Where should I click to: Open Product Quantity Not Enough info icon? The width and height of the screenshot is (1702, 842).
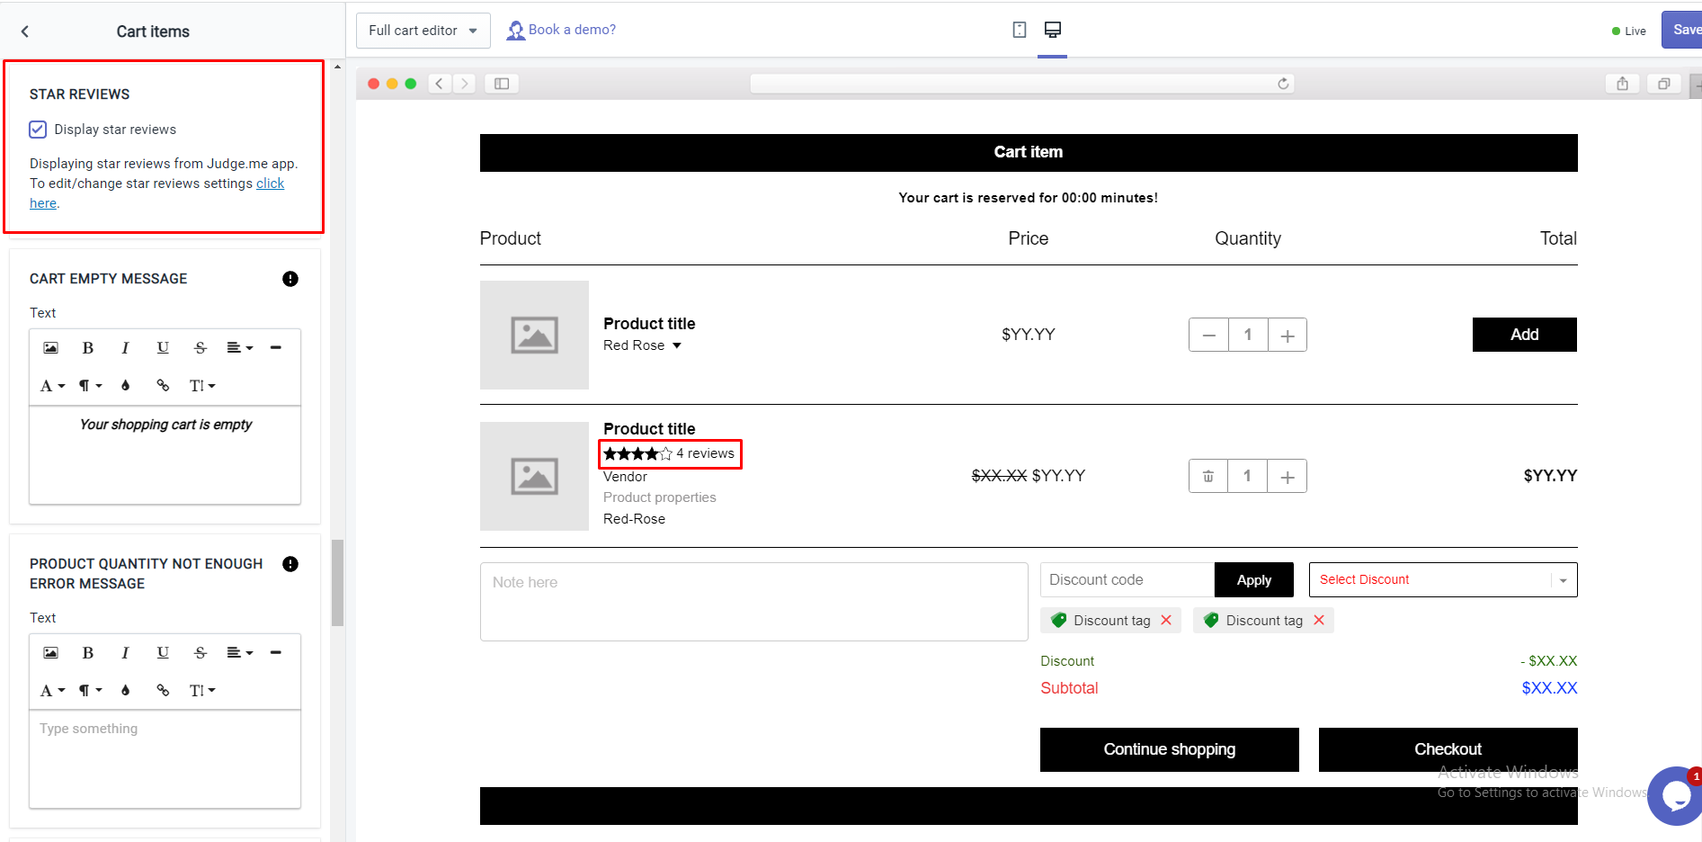tap(290, 564)
